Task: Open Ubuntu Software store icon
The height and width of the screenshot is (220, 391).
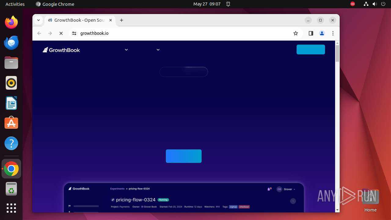Action: point(11,123)
